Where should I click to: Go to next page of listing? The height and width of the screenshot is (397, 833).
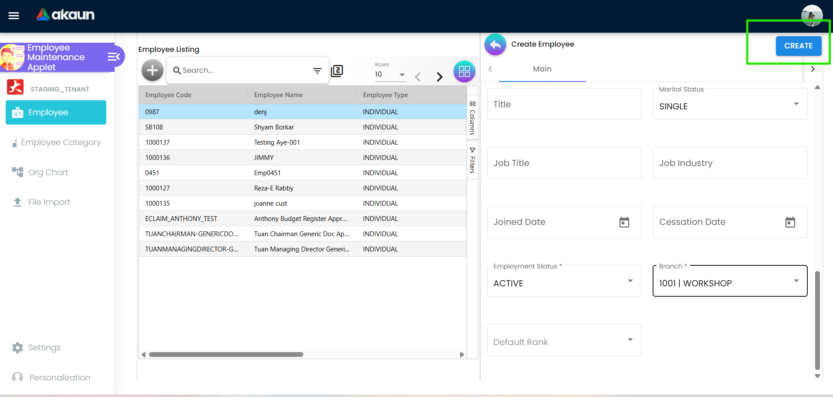tap(440, 77)
